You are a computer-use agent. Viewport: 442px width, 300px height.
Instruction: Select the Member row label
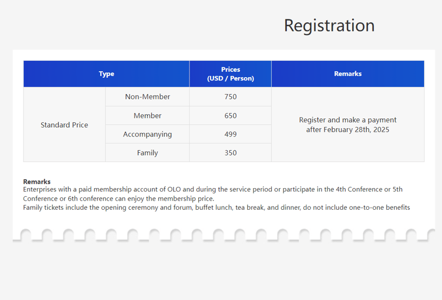[x=148, y=116]
